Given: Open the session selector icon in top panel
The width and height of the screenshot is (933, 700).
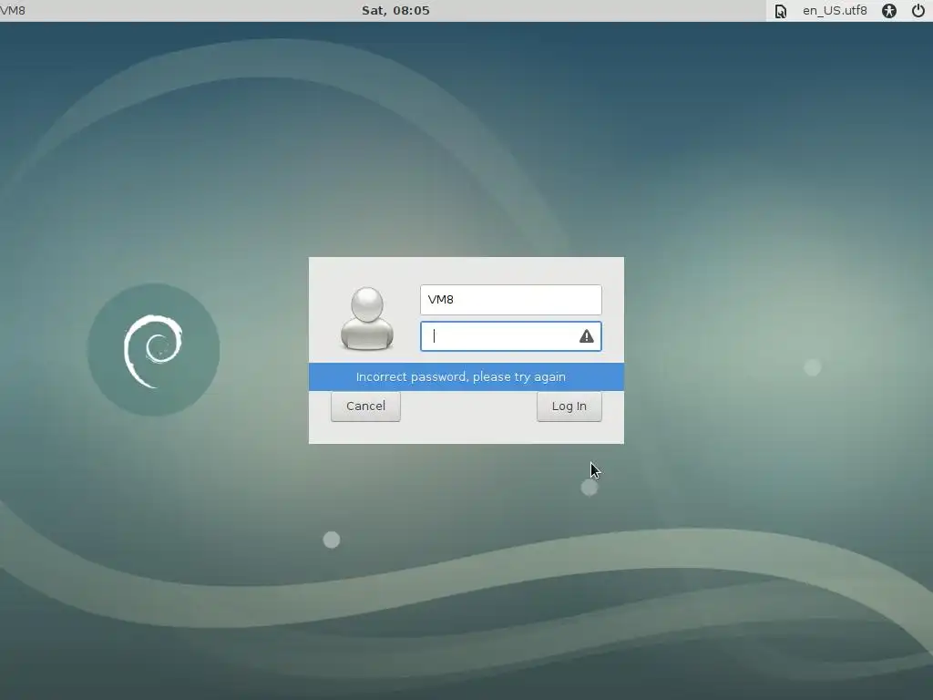Looking at the screenshot, I should pos(780,11).
